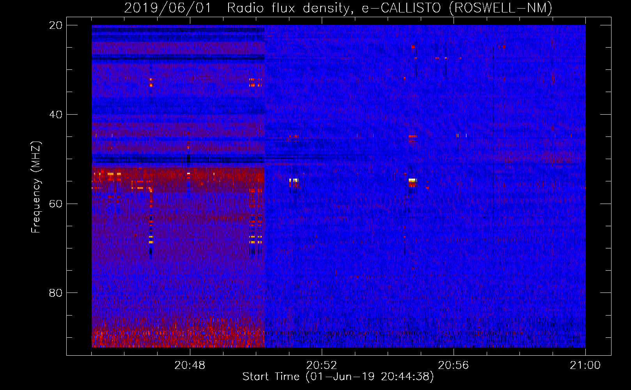Screen dimensions: 631x390
Task: Click the plot title 'Radio flux density, e-CALLISTO (ROSWELL-NM)'
Action: pyautogui.click(x=390, y=8)
